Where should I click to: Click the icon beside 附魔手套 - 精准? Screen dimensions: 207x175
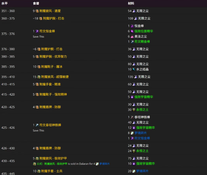click(x=37, y=84)
